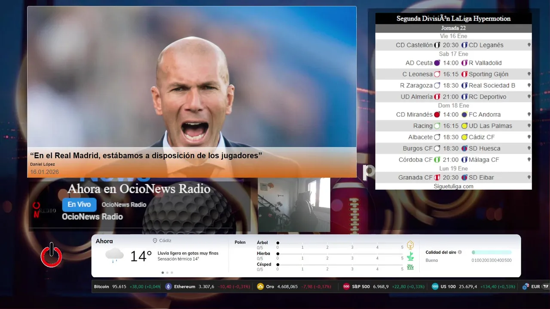This screenshot has height=309, width=550.
Task: Select first weather carousel dot
Action: [163, 273]
